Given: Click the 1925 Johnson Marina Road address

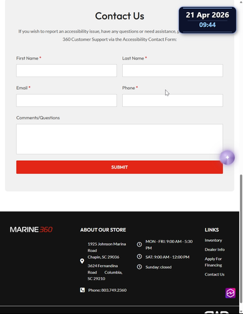Looking at the screenshot, I should click(x=106, y=251).
